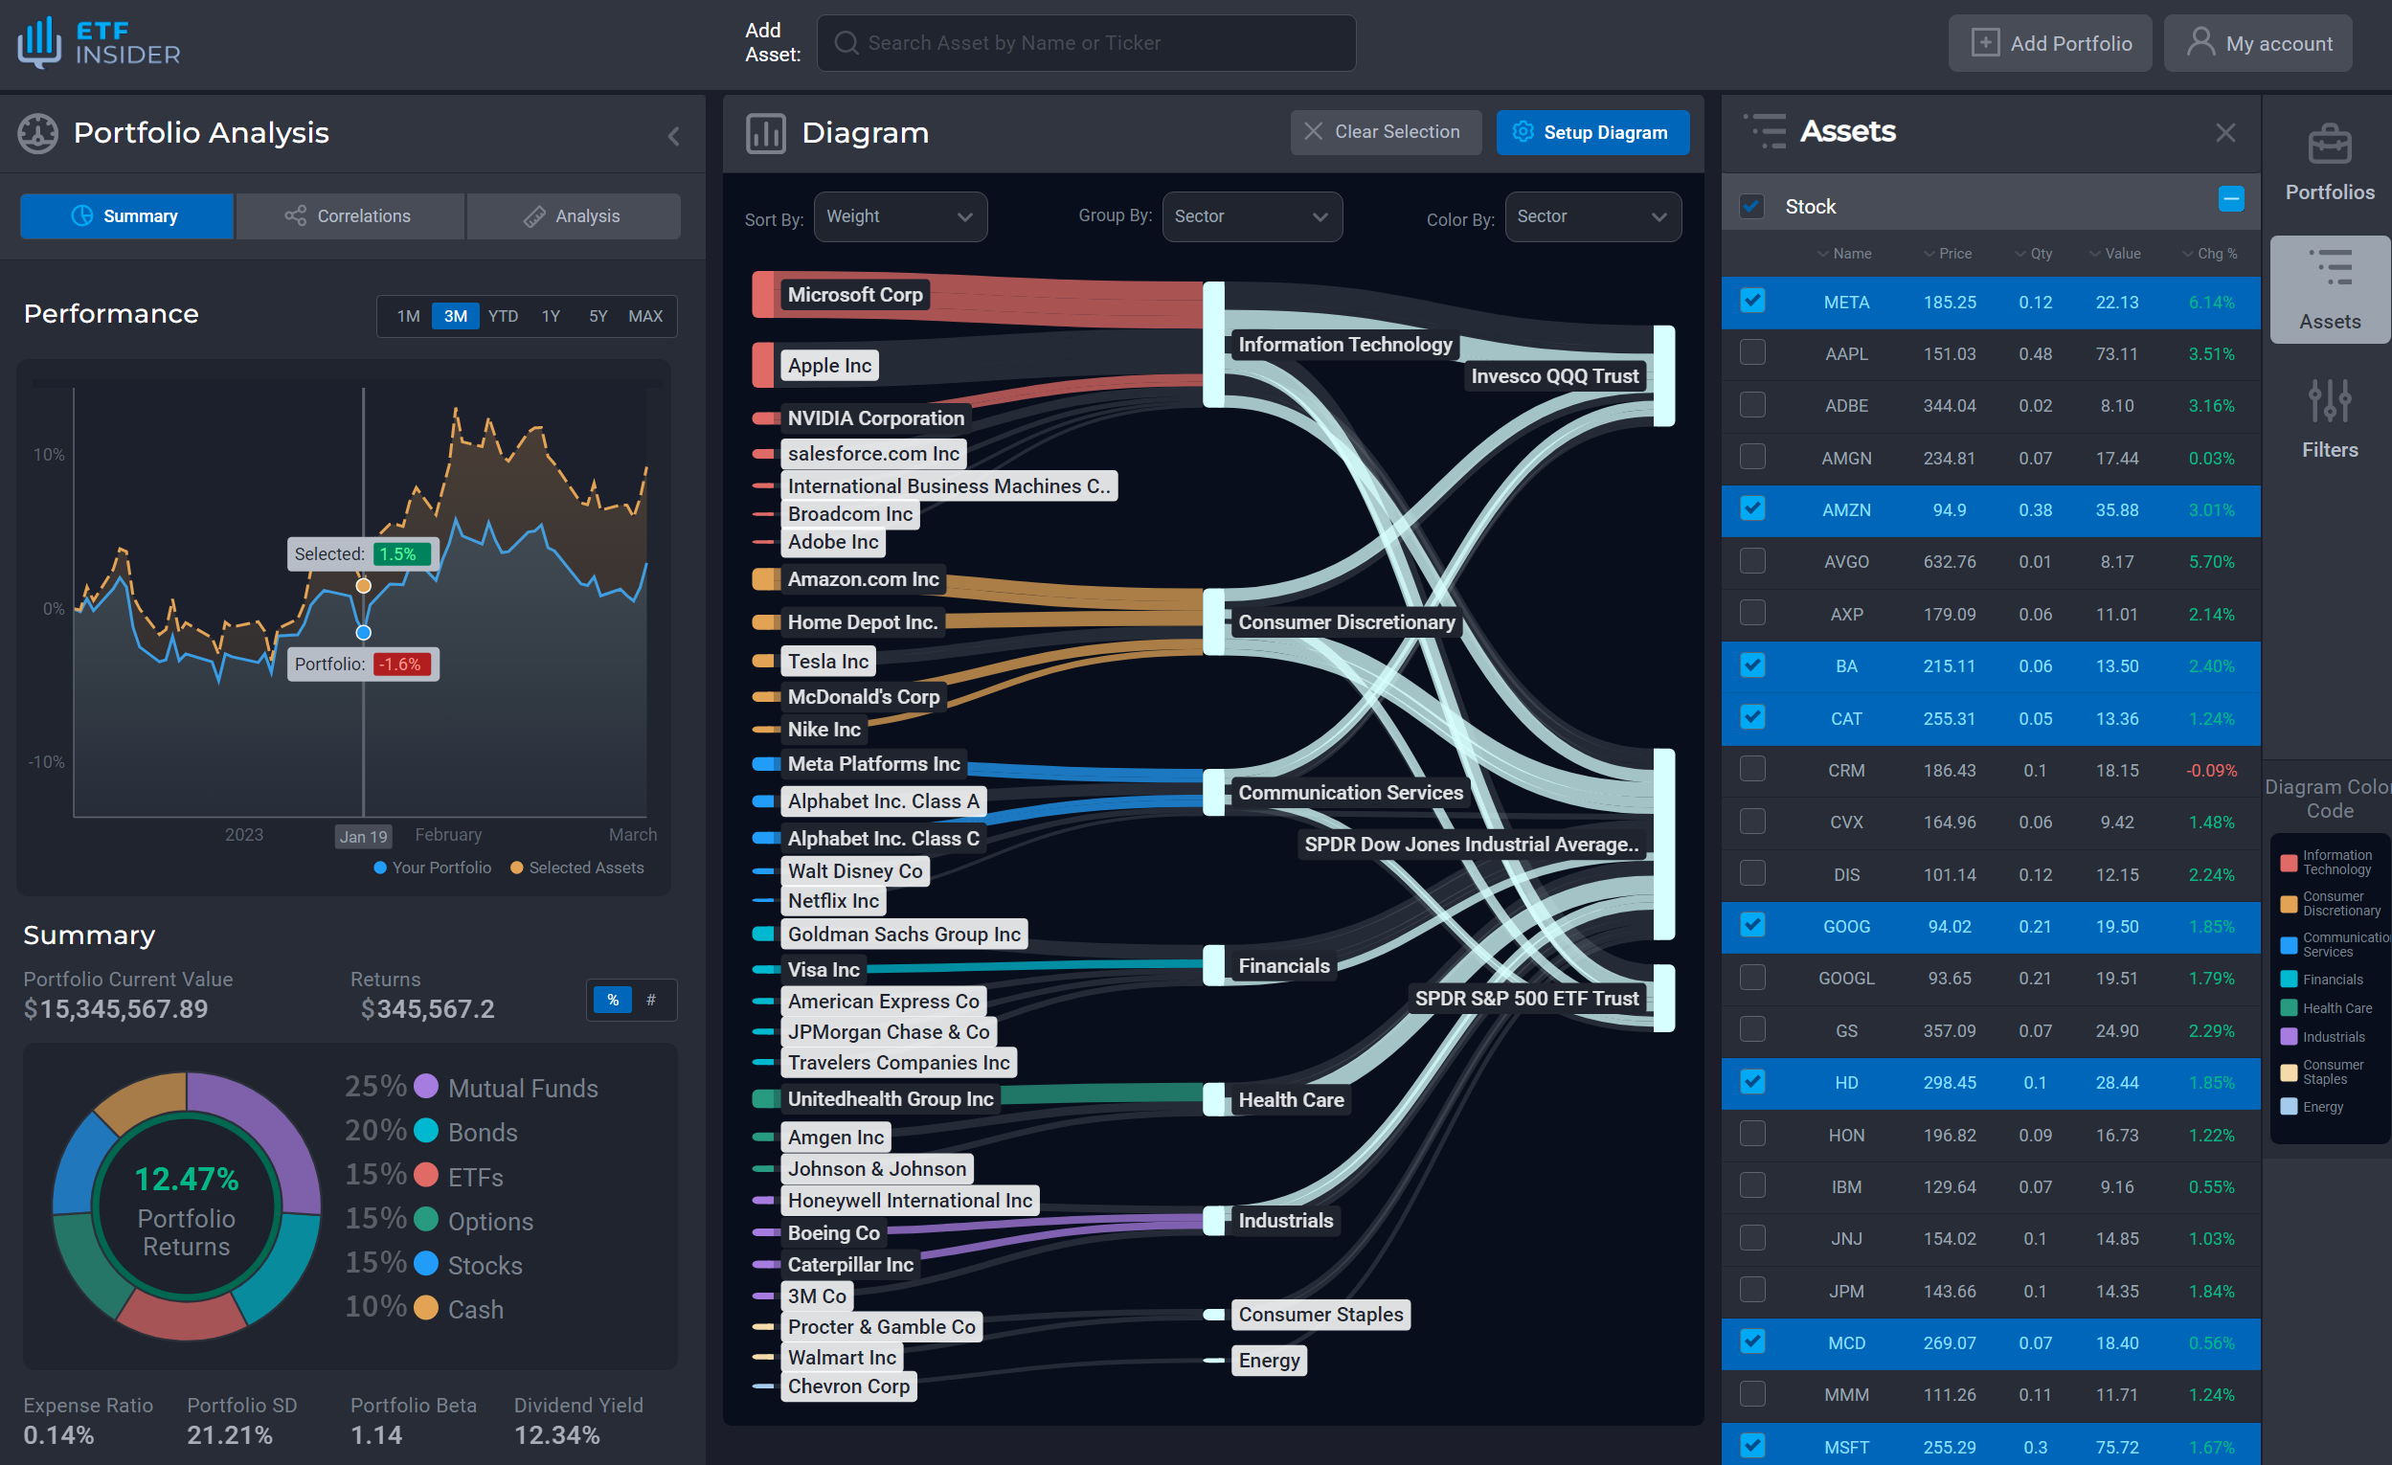Open the Sort By Weight dropdown
This screenshot has width=2392, height=1465.
899,216
